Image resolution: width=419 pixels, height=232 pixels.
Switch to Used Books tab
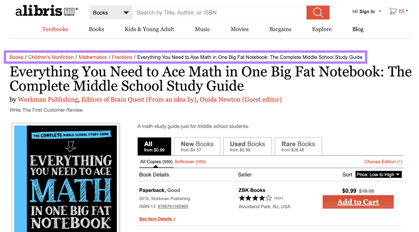point(247,146)
